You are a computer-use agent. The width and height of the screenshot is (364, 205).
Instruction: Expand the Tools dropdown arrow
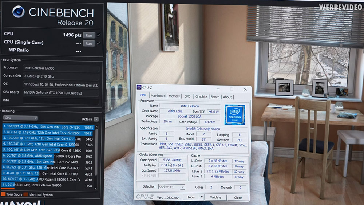(202, 197)
